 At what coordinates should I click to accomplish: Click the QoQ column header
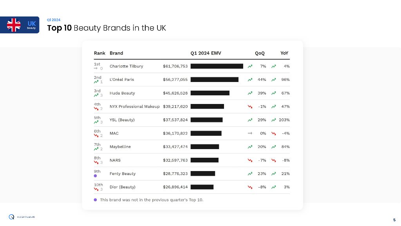click(260, 53)
